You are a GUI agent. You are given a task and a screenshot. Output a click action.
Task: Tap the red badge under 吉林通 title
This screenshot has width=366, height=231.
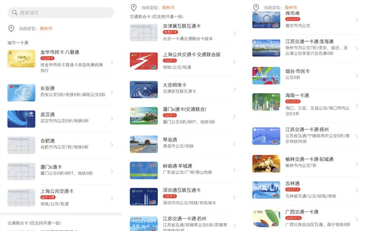pyautogui.click(x=293, y=189)
